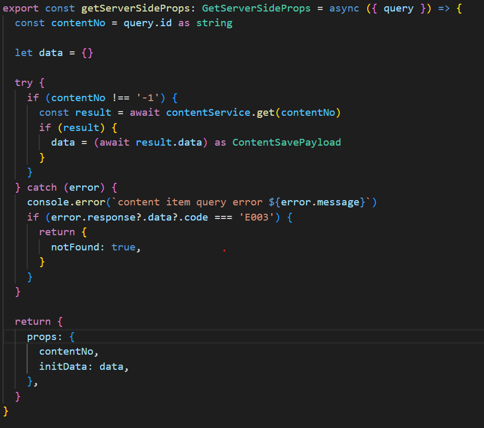
Task: Click error.response?.data?.code expression
Action: tap(130, 217)
